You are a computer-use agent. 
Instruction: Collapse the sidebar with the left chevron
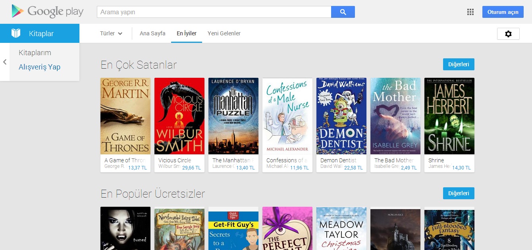[x=5, y=62]
